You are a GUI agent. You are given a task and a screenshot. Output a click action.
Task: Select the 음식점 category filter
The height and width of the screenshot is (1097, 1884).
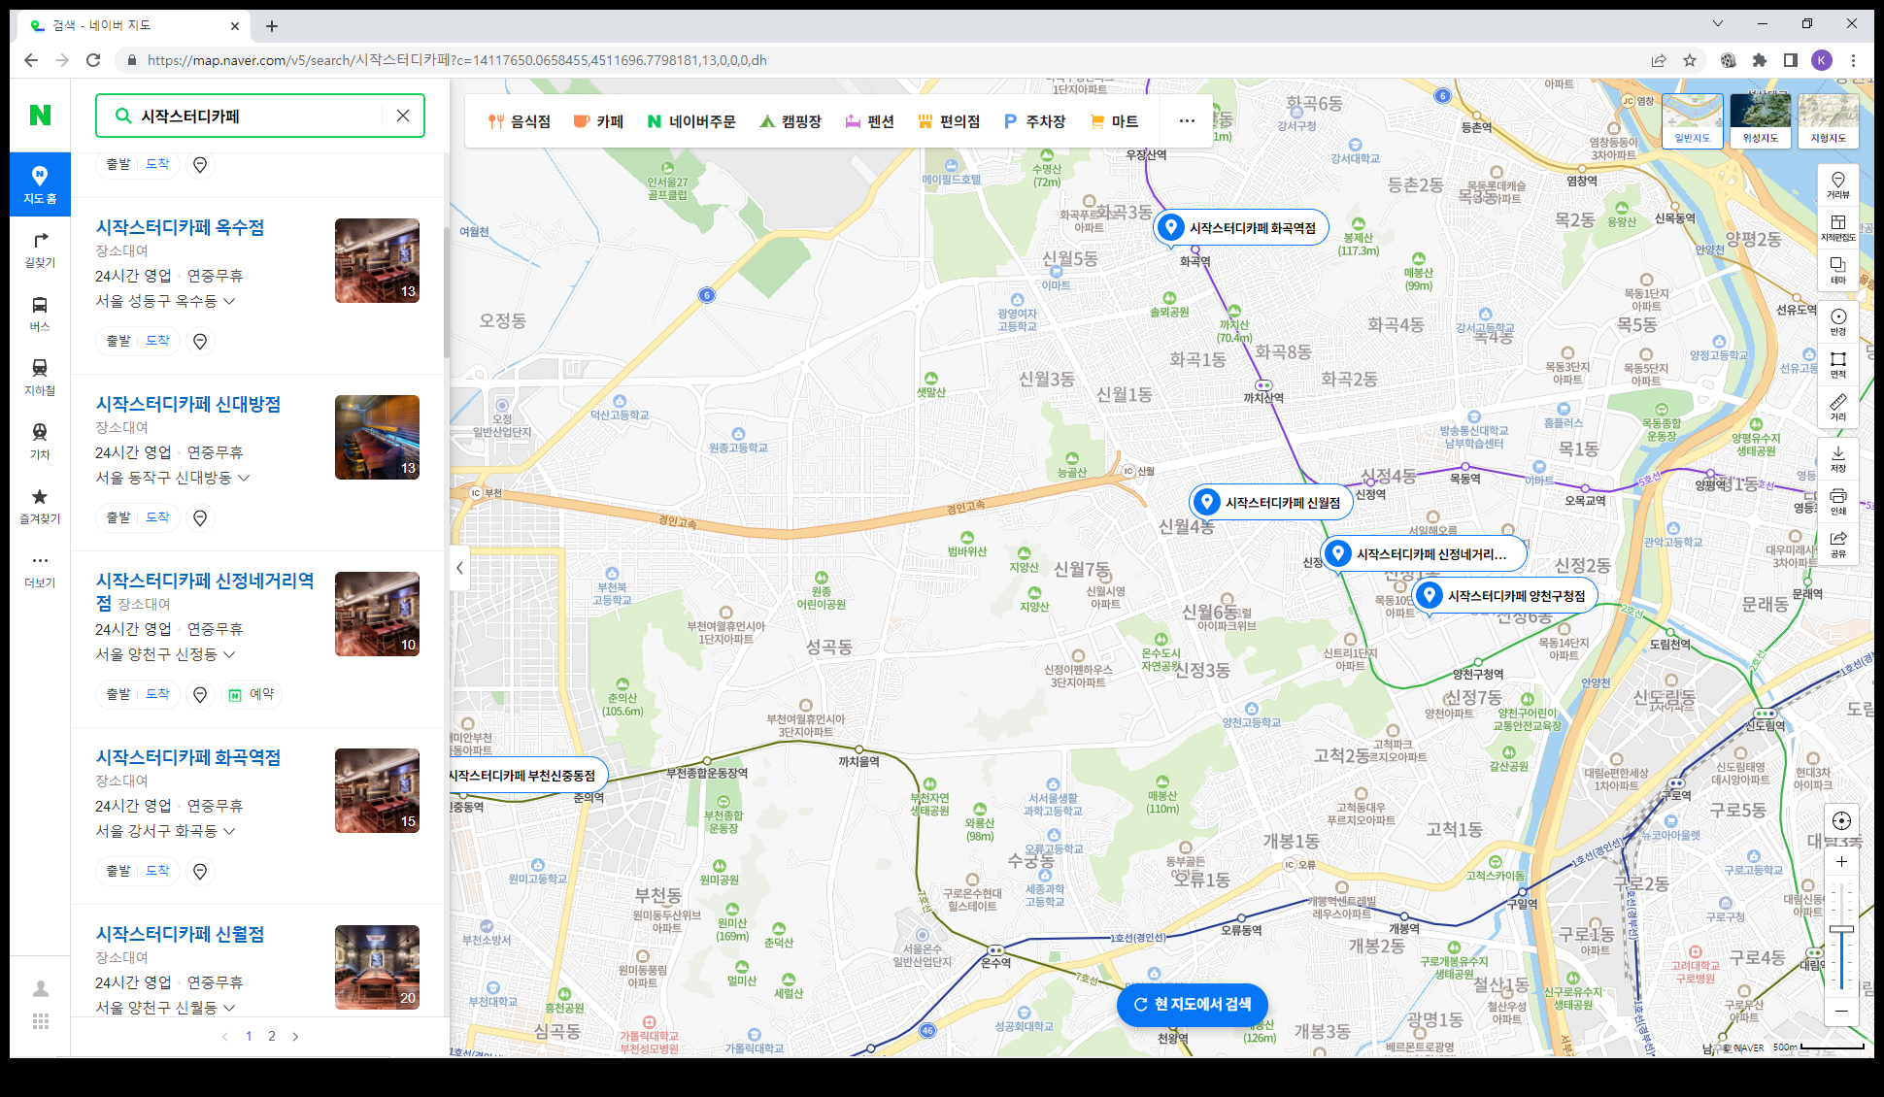point(520,121)
